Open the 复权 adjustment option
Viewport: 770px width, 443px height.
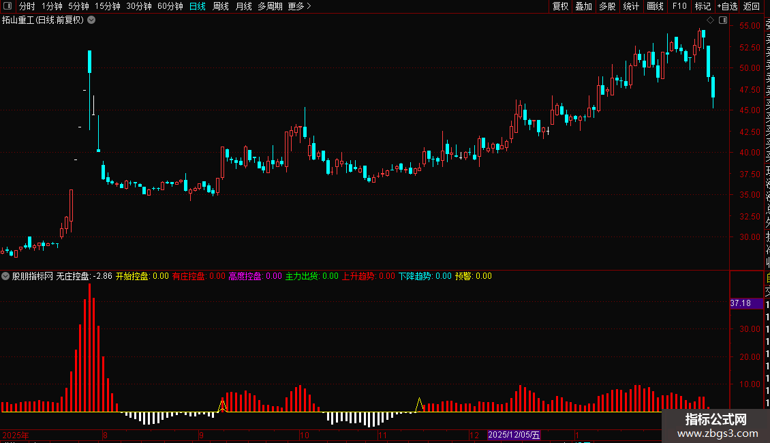pyautogui.click(x=560, y=6)
